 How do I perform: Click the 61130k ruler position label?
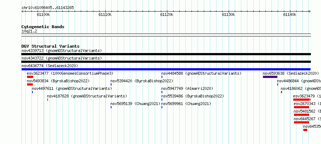pyautogui.click(x=228, y=14)
